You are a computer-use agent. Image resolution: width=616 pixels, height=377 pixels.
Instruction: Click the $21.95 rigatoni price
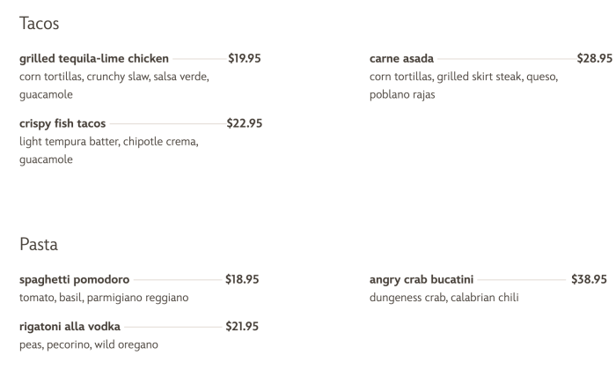(242, 327)
